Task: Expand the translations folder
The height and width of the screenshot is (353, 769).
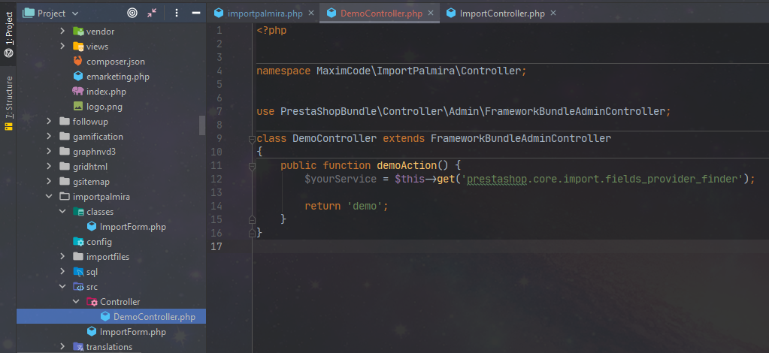Action: (x=62, y=347)
